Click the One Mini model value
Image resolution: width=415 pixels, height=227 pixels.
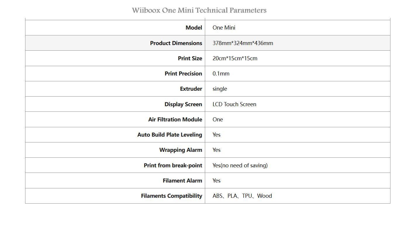pyautogui.click(x=224, y=27)
